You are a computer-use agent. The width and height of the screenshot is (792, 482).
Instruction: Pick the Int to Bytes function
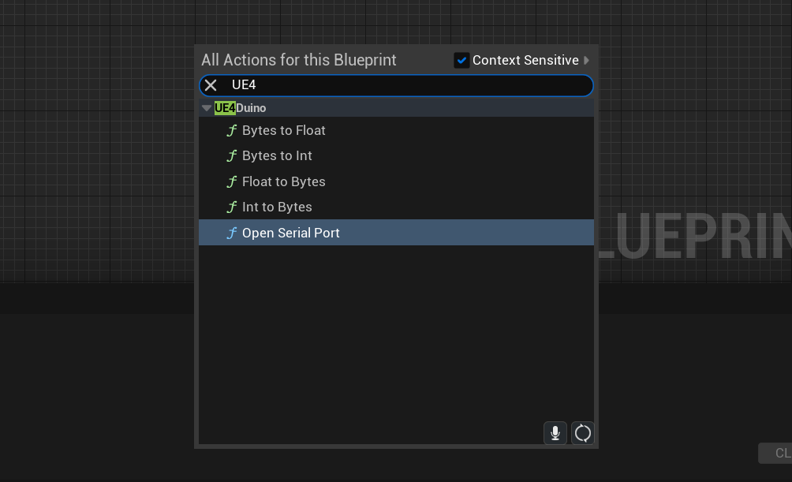point(396,207)
